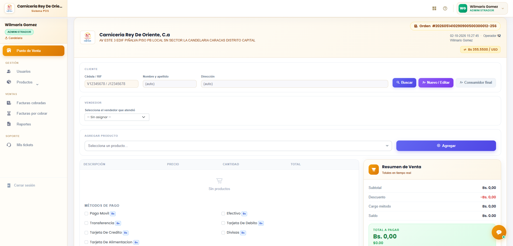
Task: Open the orange chat bubble widget
Action: pyautogui.click(x=499, y=232)
